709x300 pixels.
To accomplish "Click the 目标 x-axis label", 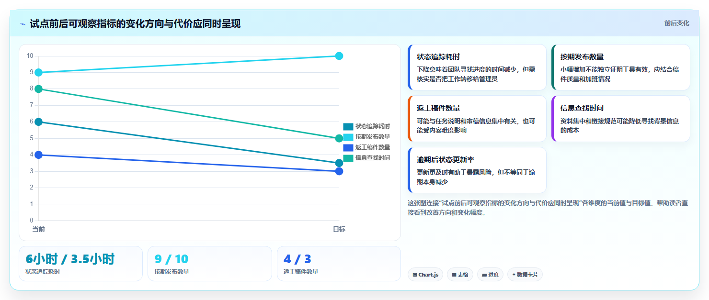I will (x=339, y=229).
